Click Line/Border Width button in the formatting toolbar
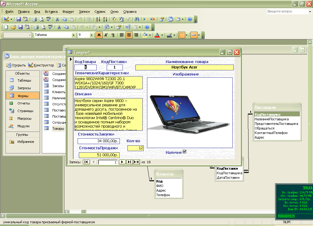Viewport: 313px width, 226px height. coord(182,35)
